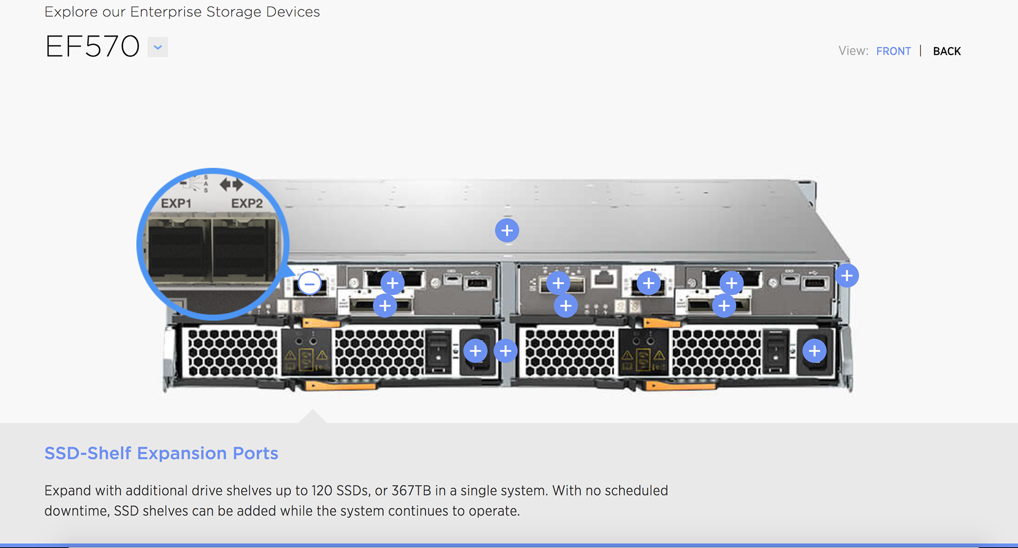The height and width of the screenshot is (548, 1018).
Task: Click the View: label
Action: pyautogui.click(x=853, y=51)
